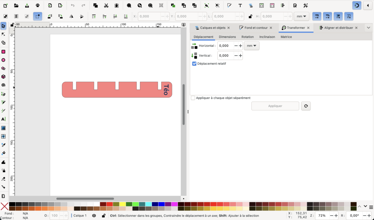The image size is (374, 220).
Task: Select the Ellipse tool
Action: 3,60
